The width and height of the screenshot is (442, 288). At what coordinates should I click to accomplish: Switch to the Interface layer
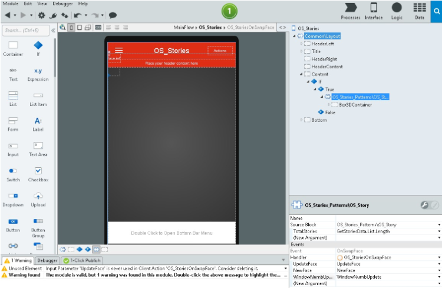(374, 11)
